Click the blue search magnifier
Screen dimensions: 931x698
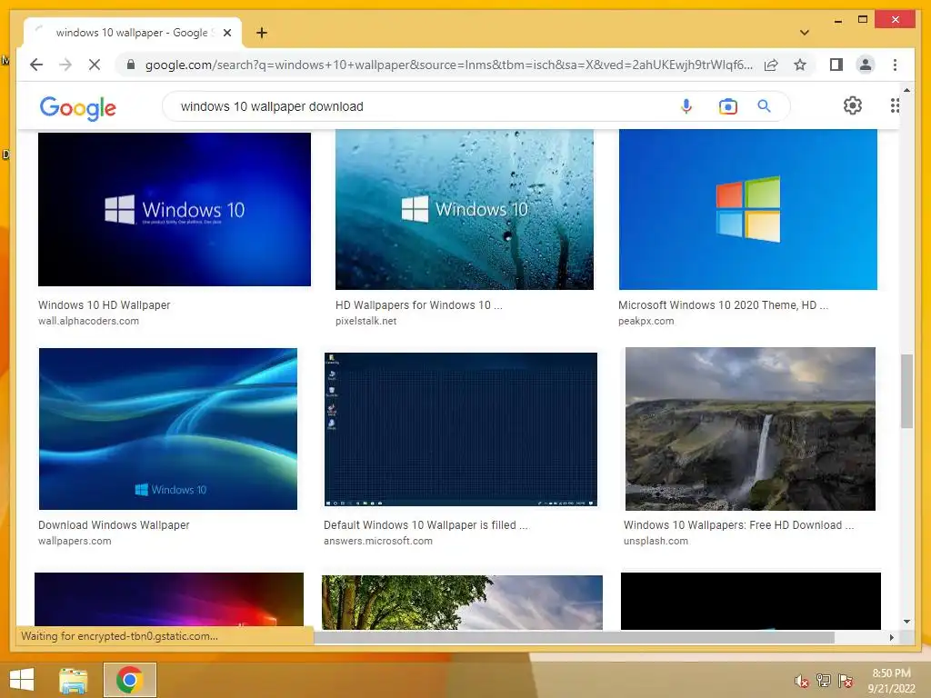pos(764,106)
